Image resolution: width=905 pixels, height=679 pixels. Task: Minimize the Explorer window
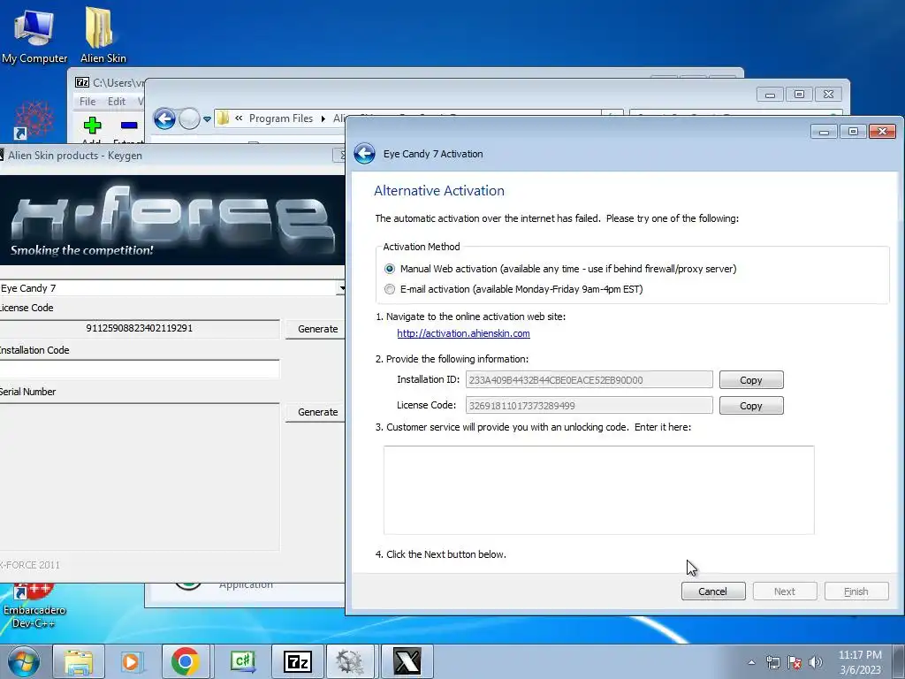coord(770,94)
